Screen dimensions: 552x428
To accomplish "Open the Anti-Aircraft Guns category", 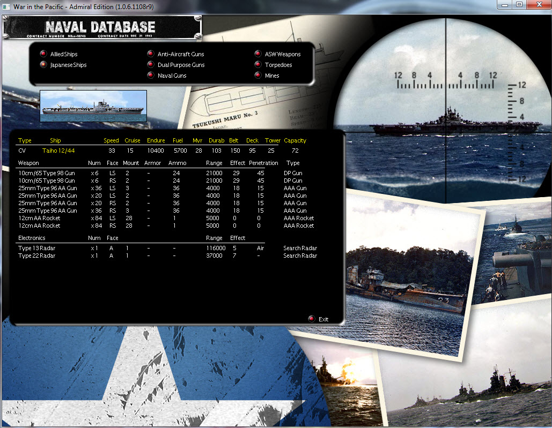I will [x=181, y=54].
